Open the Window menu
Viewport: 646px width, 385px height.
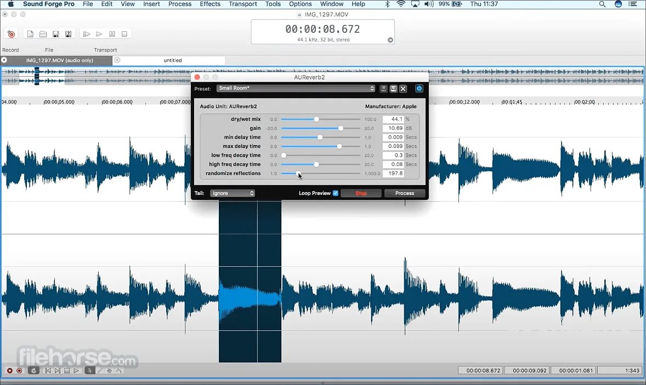pyautogui.click(x=332, y=4)
